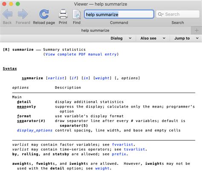Add a new tab with plus button
202x178 pixels.
coord(196,30)
